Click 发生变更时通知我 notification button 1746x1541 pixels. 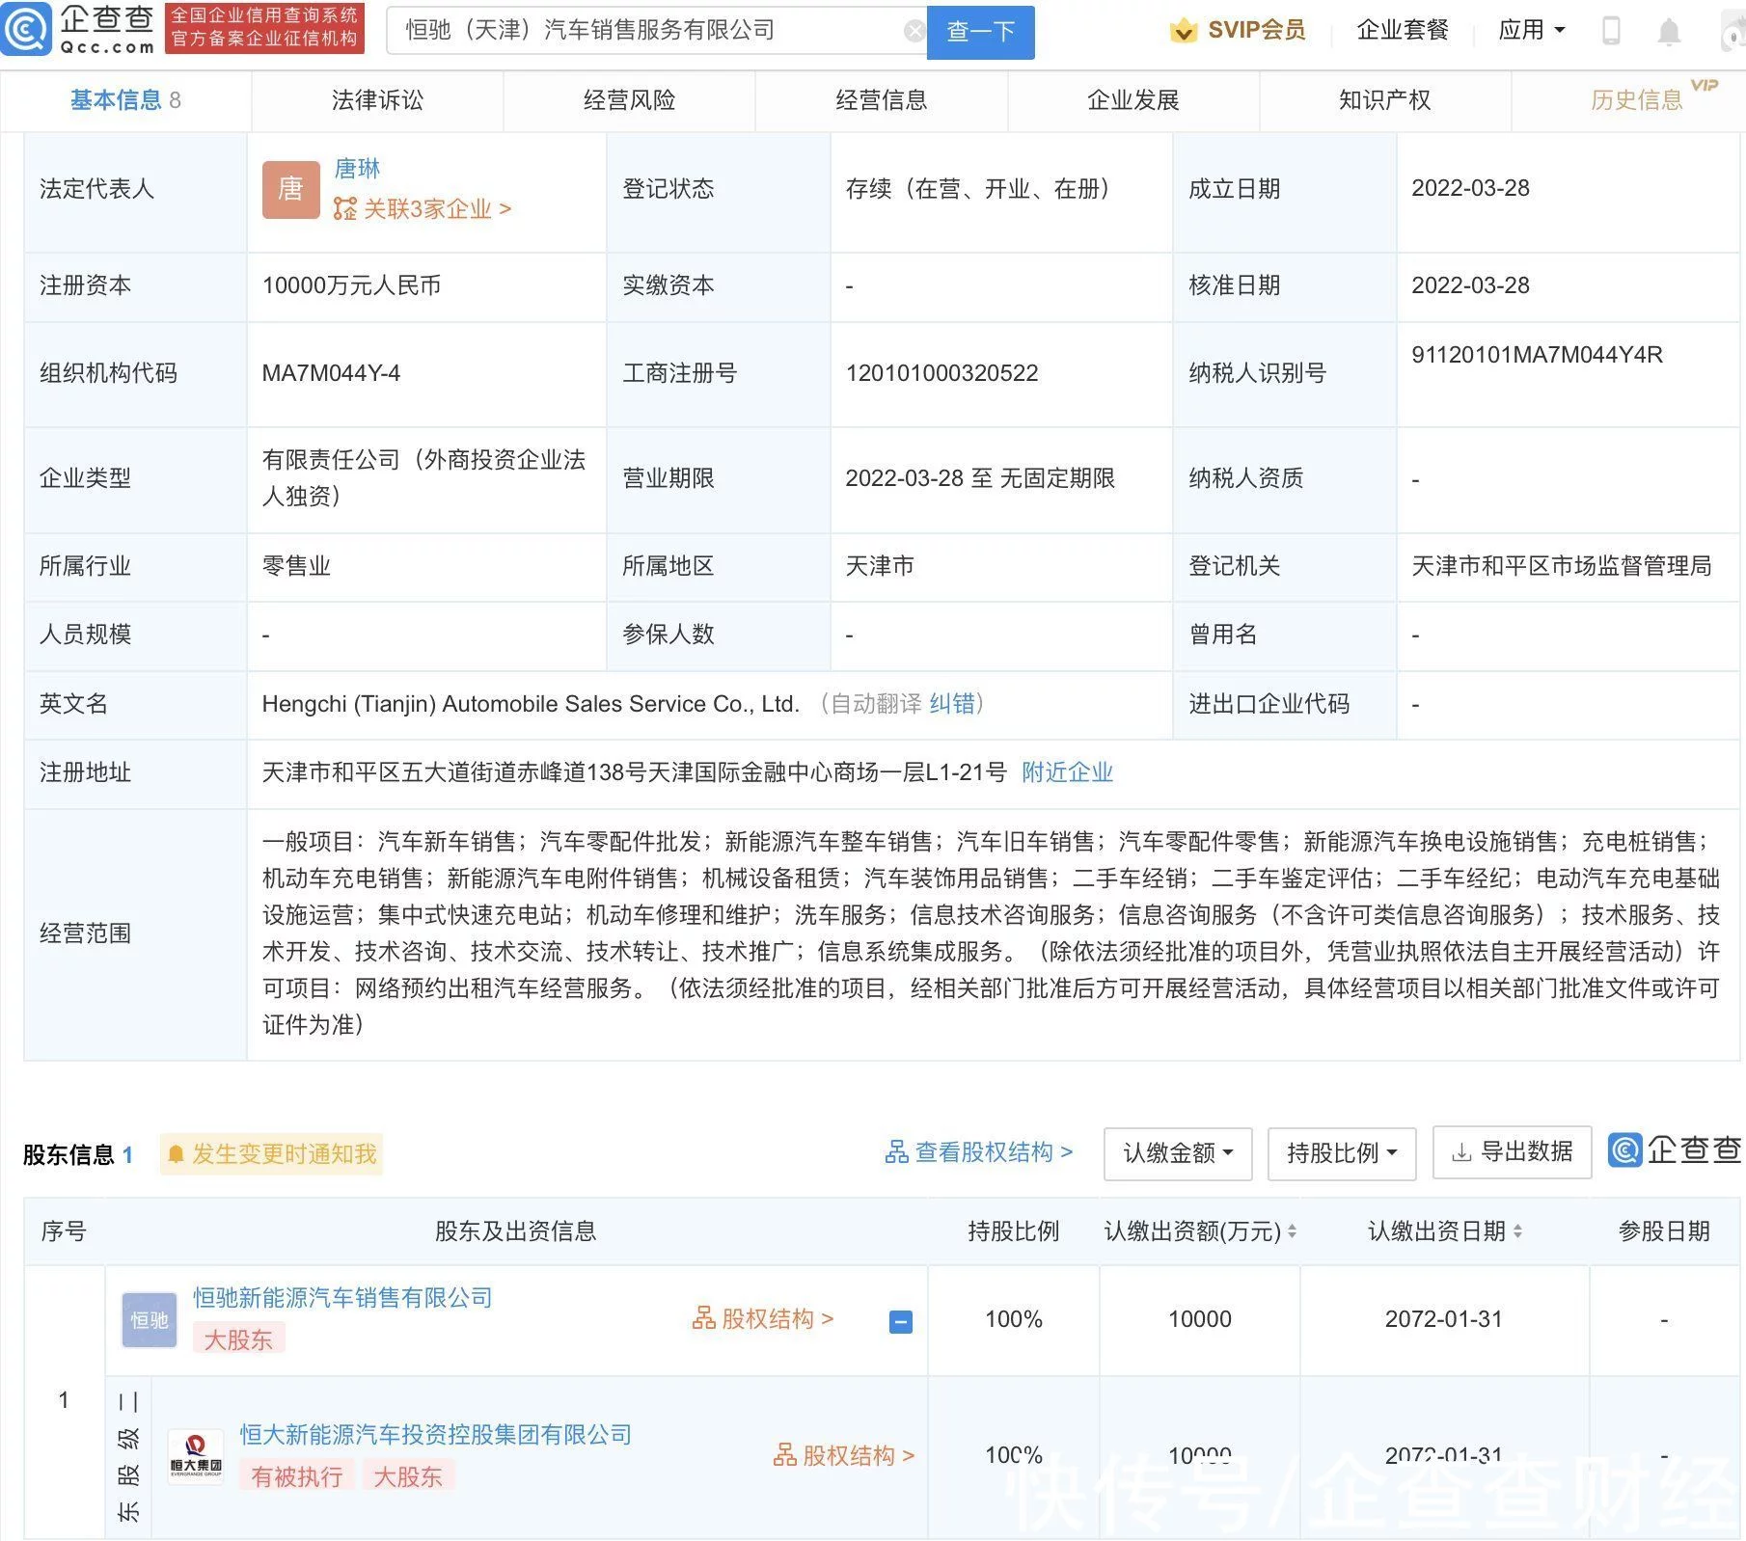pyautogui.click(x=272, y=1154)
